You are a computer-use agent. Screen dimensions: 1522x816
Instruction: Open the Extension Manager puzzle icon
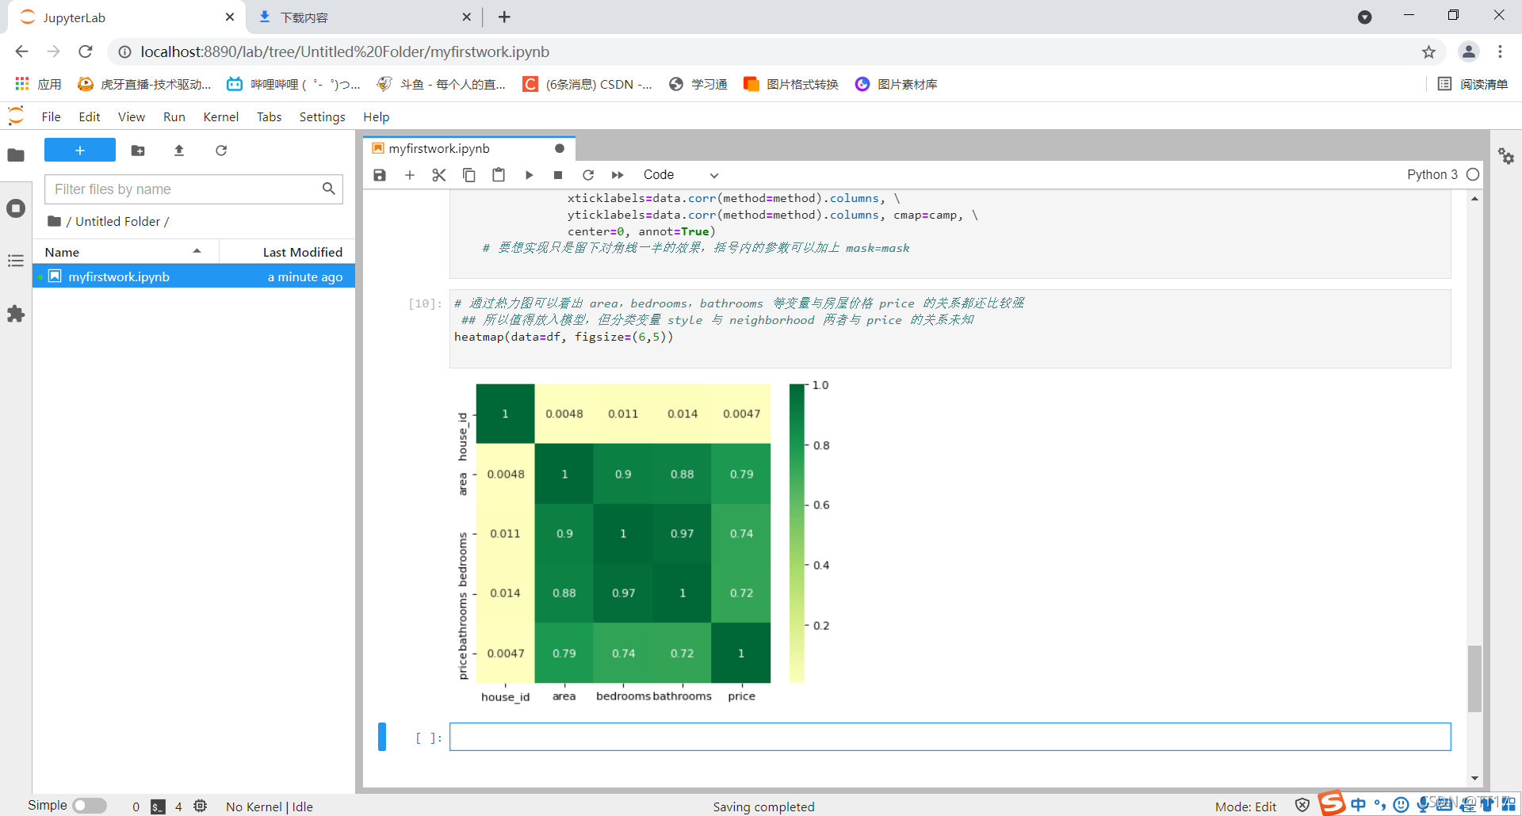point(16,314)
